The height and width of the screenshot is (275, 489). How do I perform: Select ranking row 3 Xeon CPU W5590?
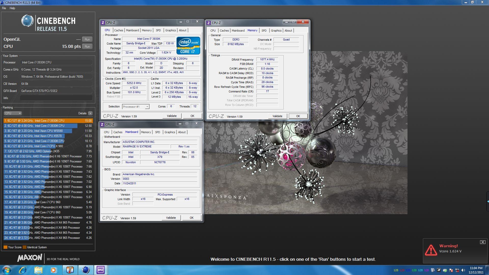pos(48,131)
